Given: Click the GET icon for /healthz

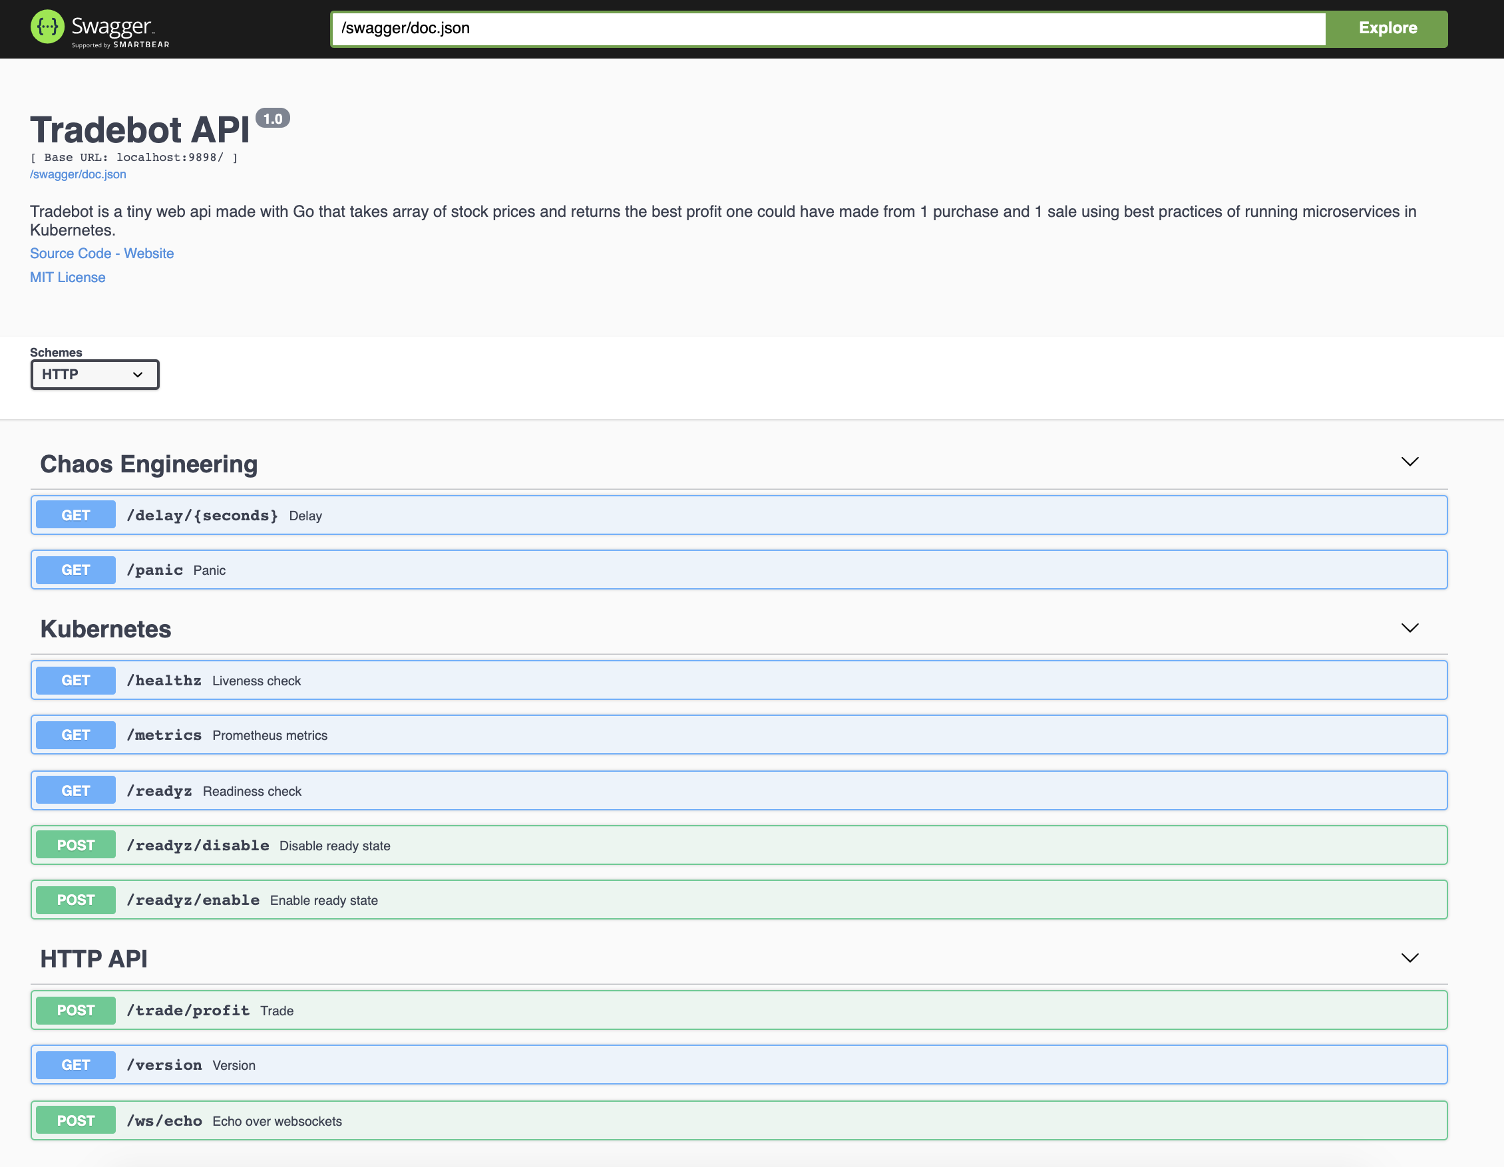Looking at the screenshot, I should (76, 680).
